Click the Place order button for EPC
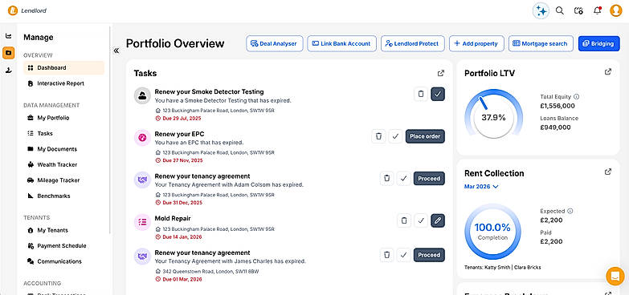 425,136
